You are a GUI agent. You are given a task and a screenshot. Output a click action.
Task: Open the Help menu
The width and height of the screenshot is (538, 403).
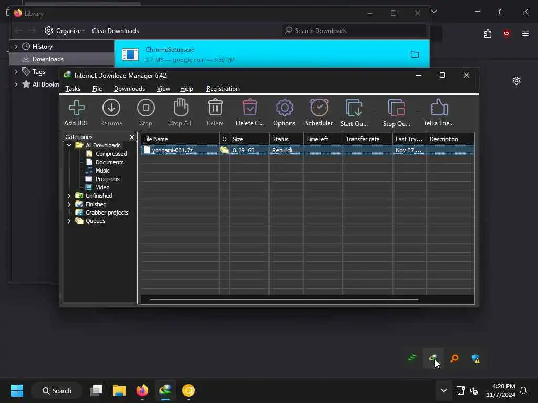tap(187, 88)
